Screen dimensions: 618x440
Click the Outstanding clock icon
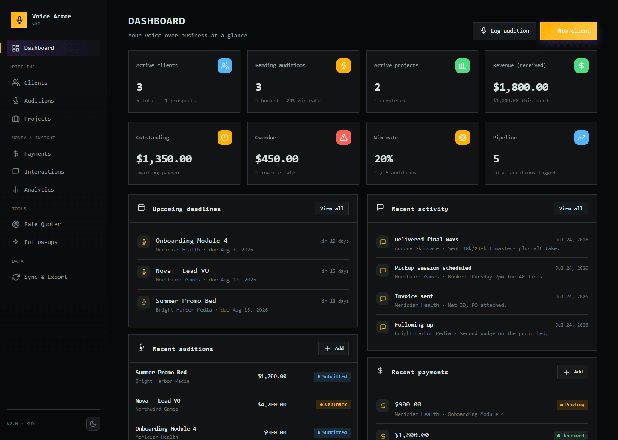tap(225, 137)
